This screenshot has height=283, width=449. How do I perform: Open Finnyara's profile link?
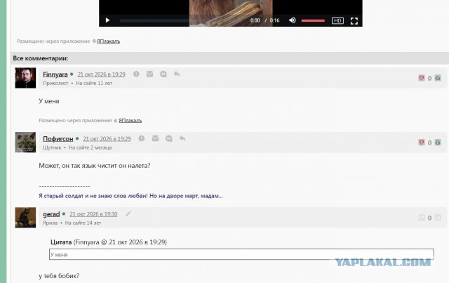(x=55, y=74)
